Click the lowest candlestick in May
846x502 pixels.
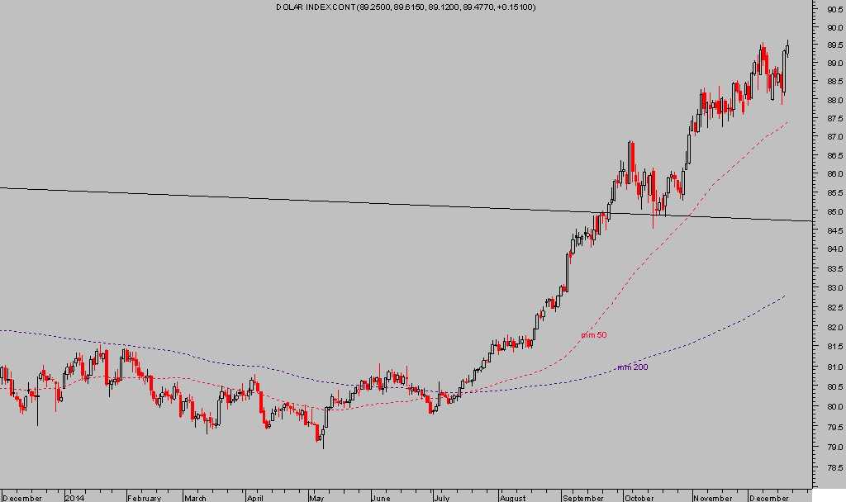pos(322,440)
